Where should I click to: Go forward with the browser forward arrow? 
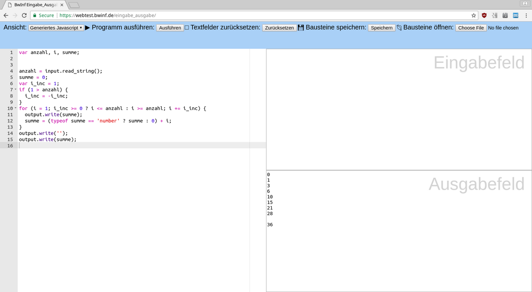[15, 15]
